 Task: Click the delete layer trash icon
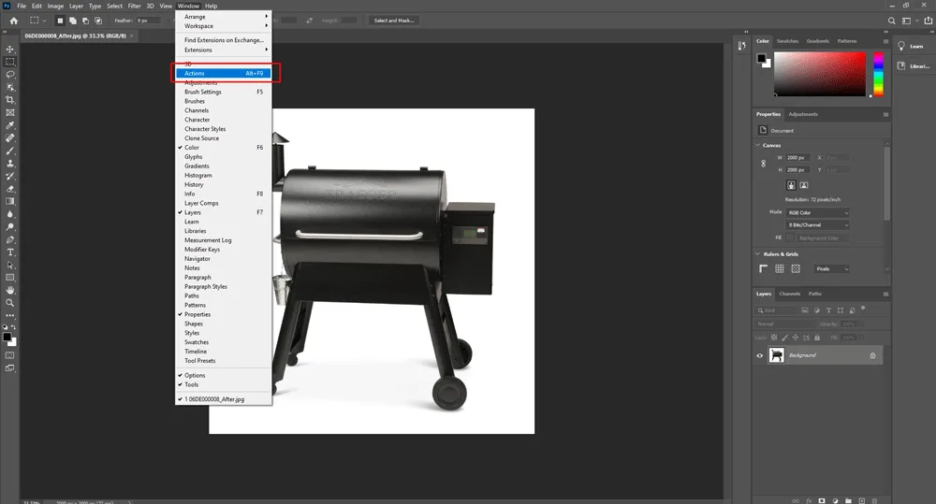pos(874,501)
